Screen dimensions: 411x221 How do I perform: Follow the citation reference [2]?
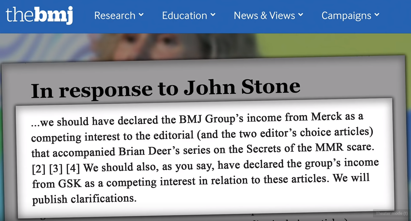[x=39, y=170]
